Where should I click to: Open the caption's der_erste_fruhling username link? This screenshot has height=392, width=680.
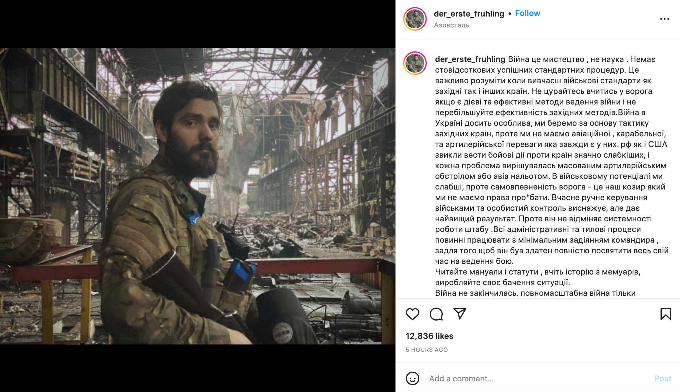tap(470, 59)
